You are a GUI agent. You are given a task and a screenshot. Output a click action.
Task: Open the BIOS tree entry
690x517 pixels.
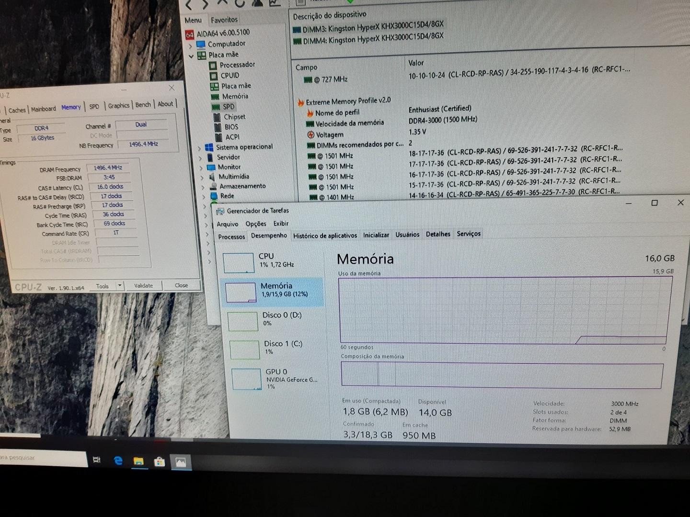tap(226, 127)
